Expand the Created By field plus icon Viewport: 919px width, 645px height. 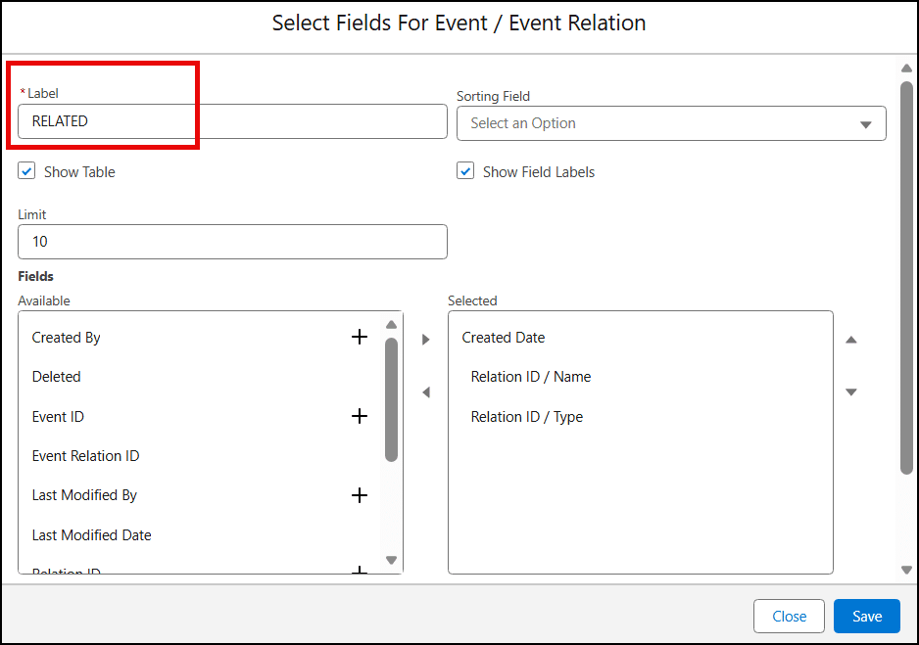point(360,337)
